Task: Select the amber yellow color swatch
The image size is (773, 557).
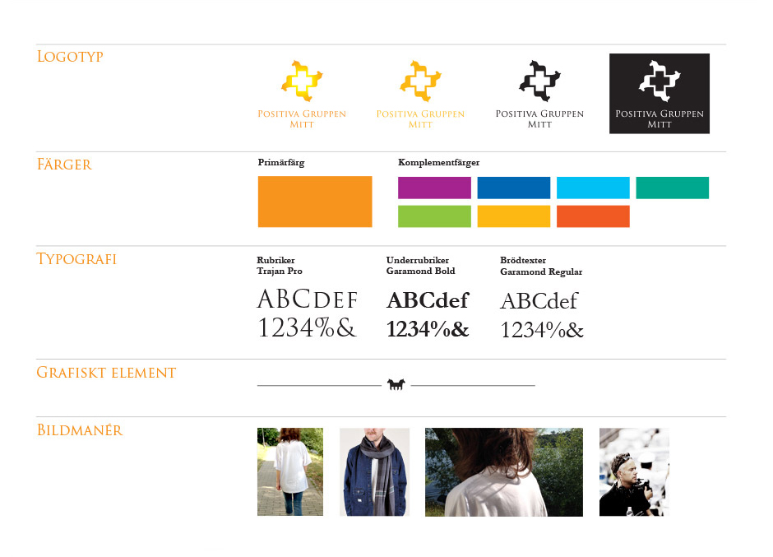Action: tap(514, 216)
